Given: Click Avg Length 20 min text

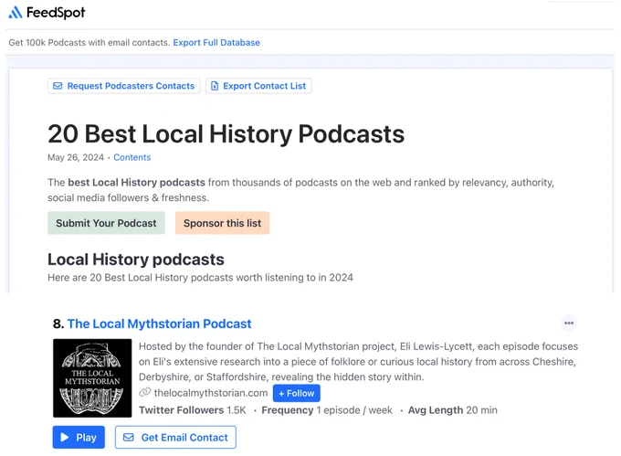Looking at the screenshot, I should click(x=453, y=410).
